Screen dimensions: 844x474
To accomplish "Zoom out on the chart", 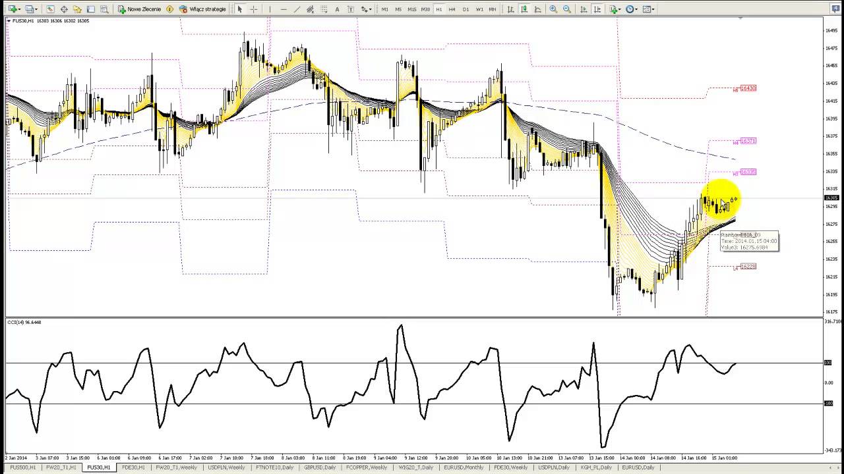I will coord(566,9).
